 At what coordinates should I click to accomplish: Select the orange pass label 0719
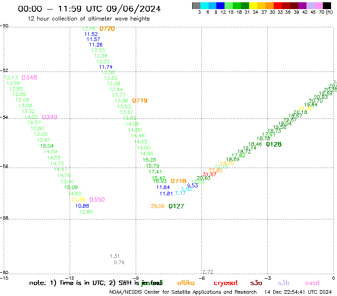tap(140, 100)
